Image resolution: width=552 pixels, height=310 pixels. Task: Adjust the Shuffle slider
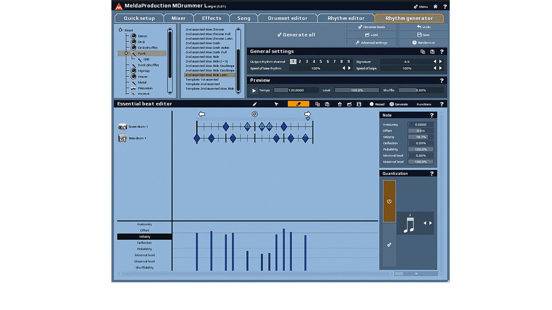(420, 90)
